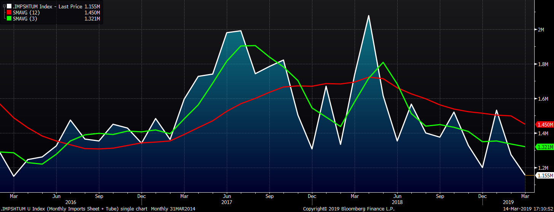
Task: Click the white .IMPSHTUM Index color swatch
Action: tap(9, 7)
